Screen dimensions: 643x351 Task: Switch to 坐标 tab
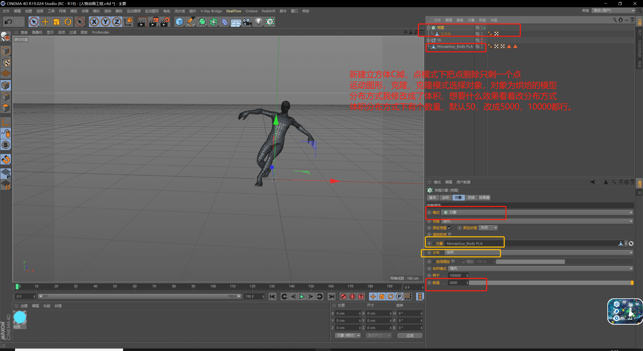(445, 198)
